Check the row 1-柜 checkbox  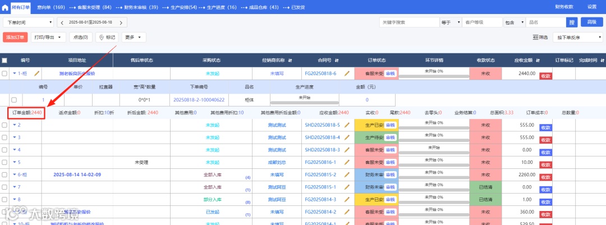pos(4,73)
